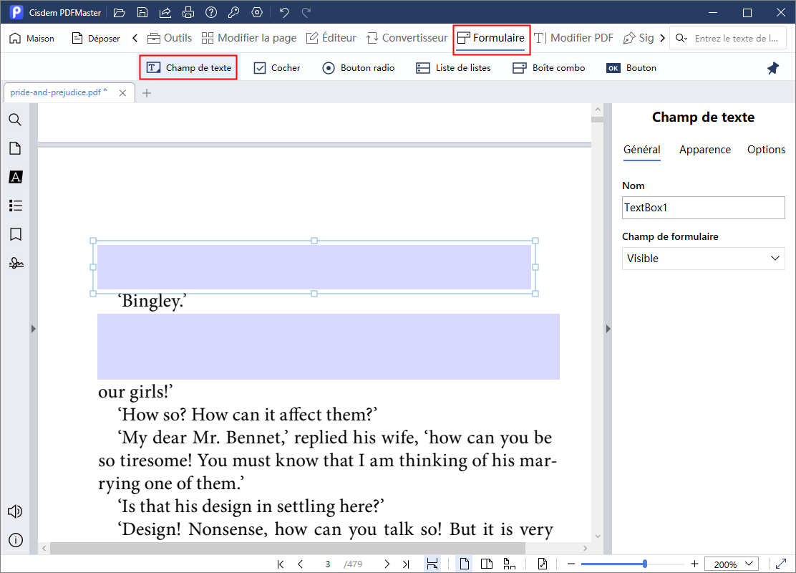Select the Bouton radio form tool
796x573 pixels.
pyautogui.click(x=358, y=68)
